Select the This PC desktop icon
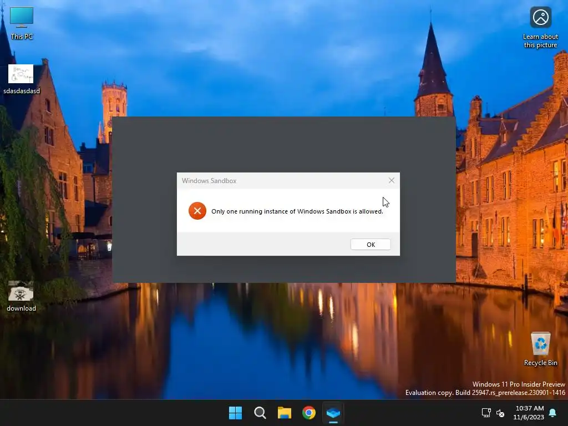The height and width of the screenshot is (426, 568). [22, 23]
